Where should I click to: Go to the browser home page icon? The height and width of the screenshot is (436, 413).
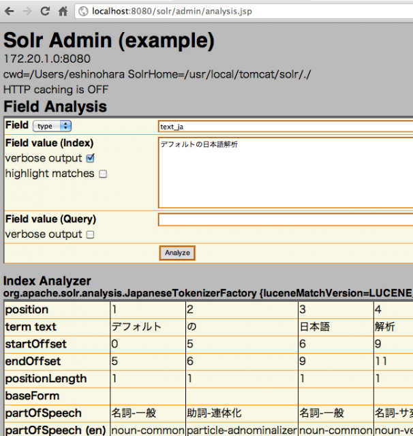coord(63,11)
